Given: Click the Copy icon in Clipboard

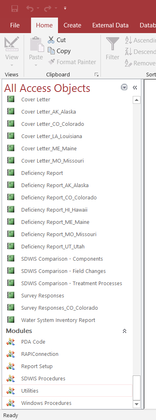Looking at the screenshot, I should [x=51, y=51].
